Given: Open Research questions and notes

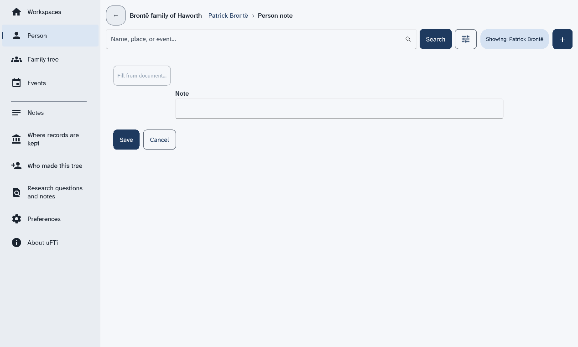Looking at the screenshot, I should [x=50, y=192].
